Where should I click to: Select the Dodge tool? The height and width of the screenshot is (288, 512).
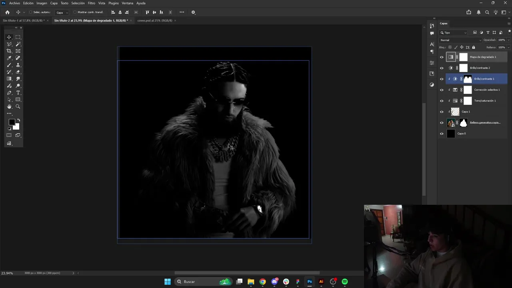pyautogui.click(x=18, y=86)
